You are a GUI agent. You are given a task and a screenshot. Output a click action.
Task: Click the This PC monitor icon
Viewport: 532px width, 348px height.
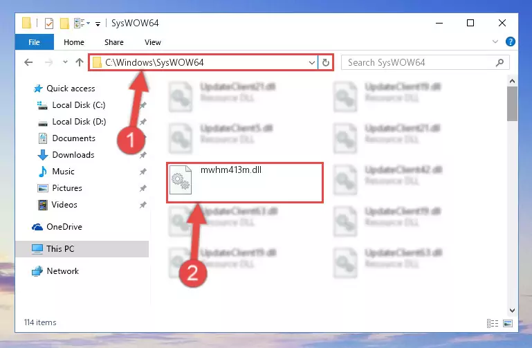tap(37, 249)
